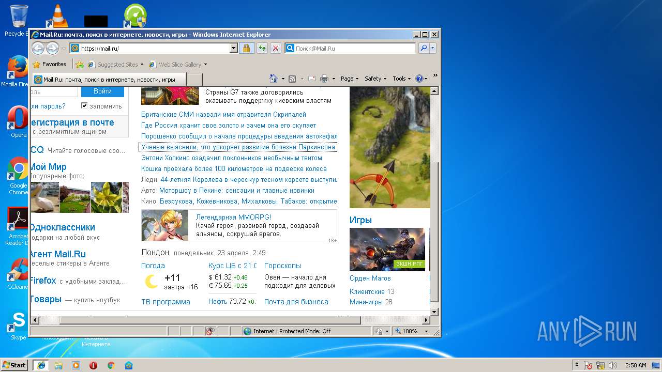This screenshot has height=372, width=662.
Task: Add page to Favorites bar icon
Action: coord(79,65)
